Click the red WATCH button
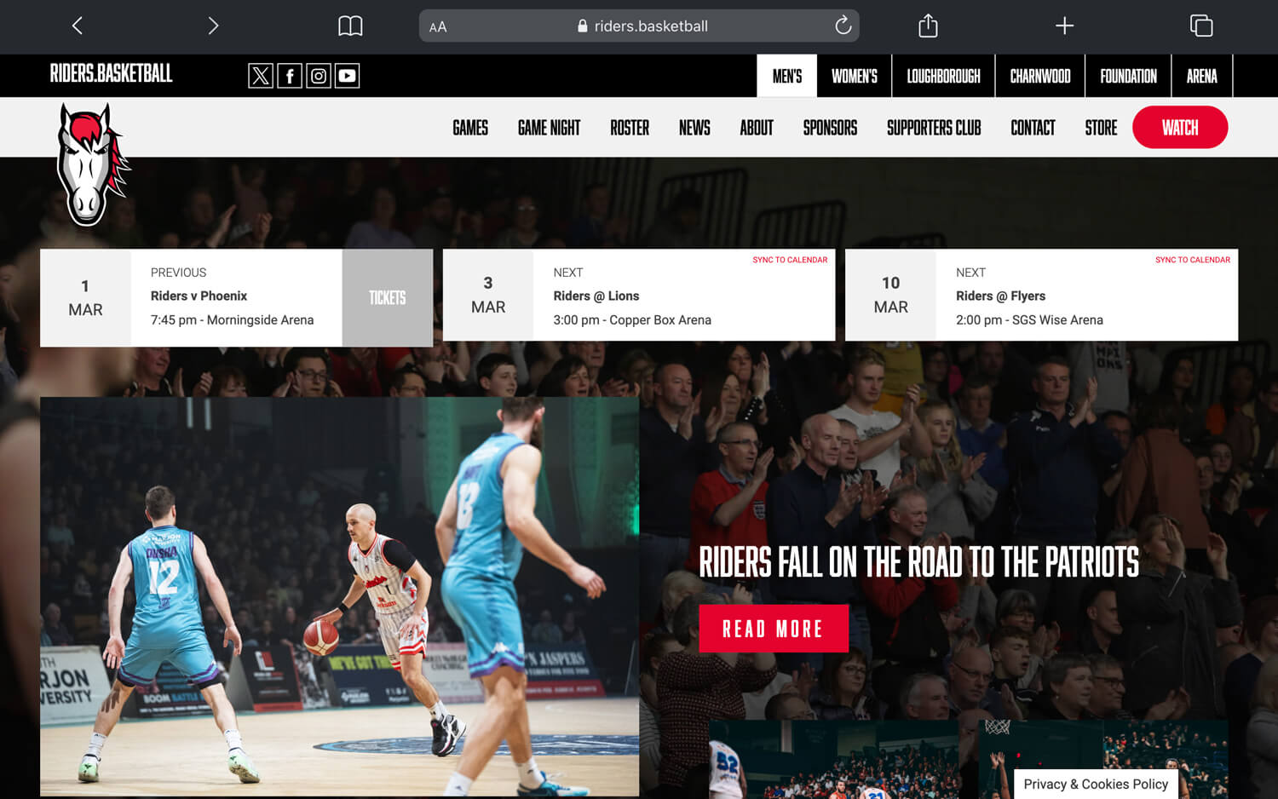Screen dimensions: 1278x799 pyautogui.click(x=1180, y=127)
